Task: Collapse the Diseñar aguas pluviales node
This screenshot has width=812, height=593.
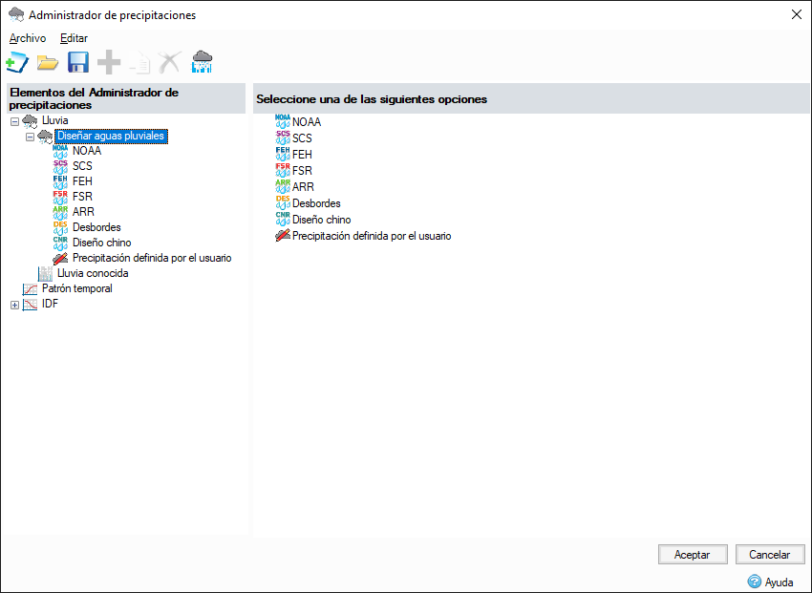Action: coord(30,137)
